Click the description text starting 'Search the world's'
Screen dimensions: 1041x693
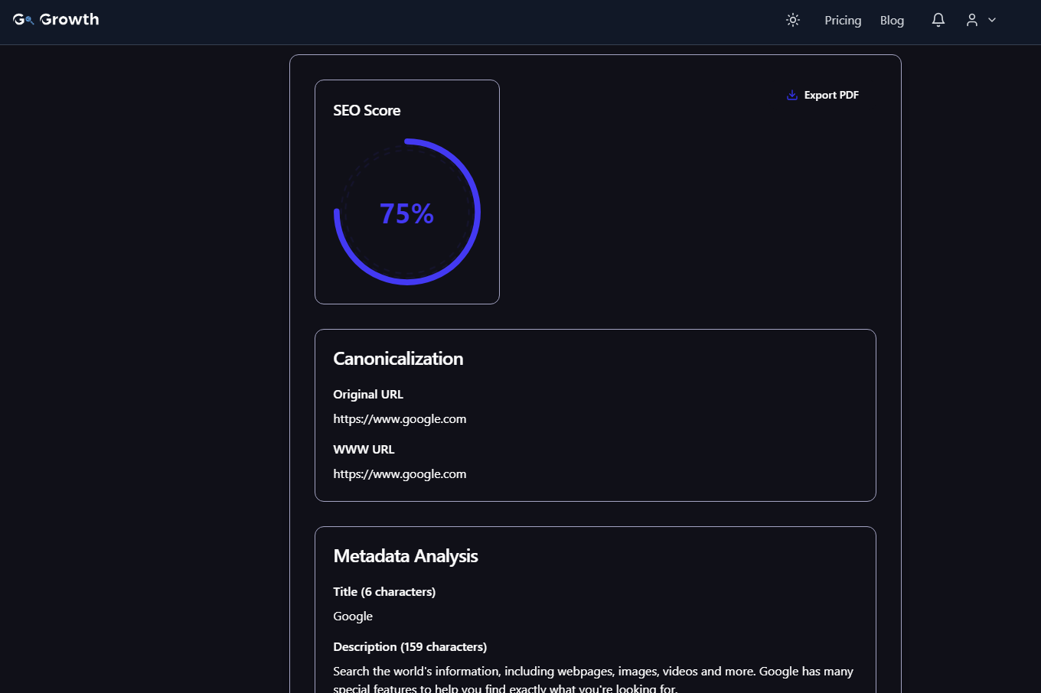pos(593,679)
